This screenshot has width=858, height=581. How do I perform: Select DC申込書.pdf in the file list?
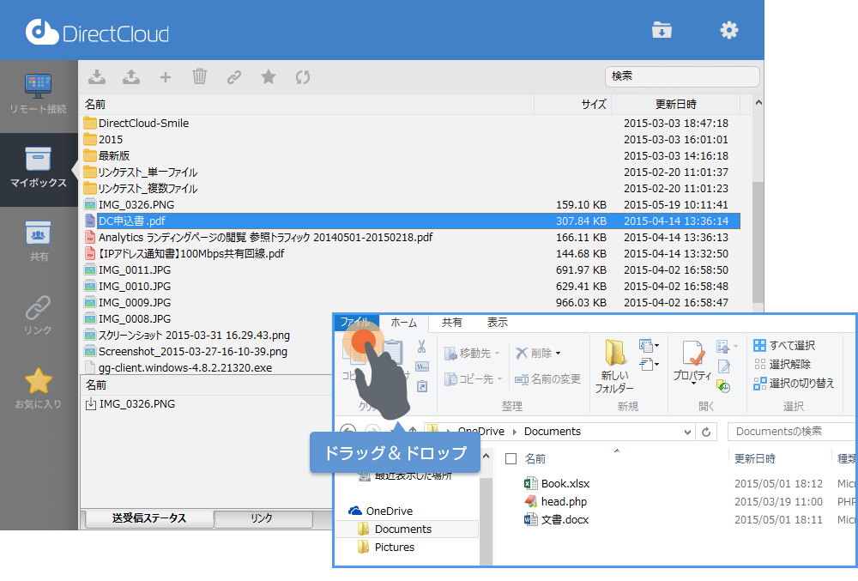pyautogui.click(x=410, y=221)
